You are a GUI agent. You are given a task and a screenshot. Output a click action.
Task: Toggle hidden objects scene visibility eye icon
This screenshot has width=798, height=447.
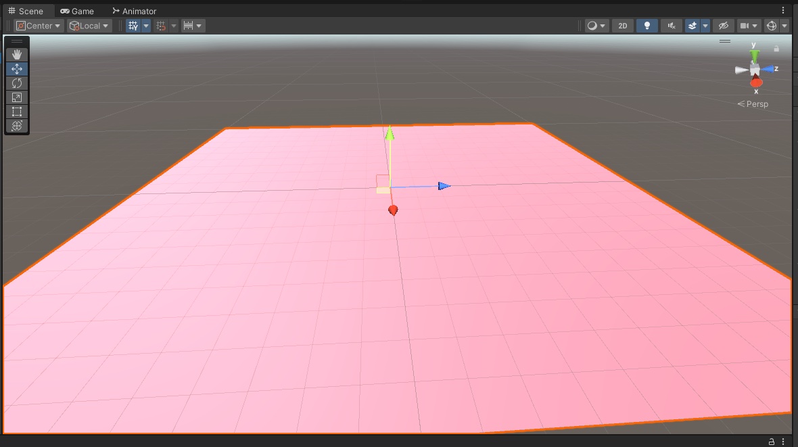tap(723, 26)
